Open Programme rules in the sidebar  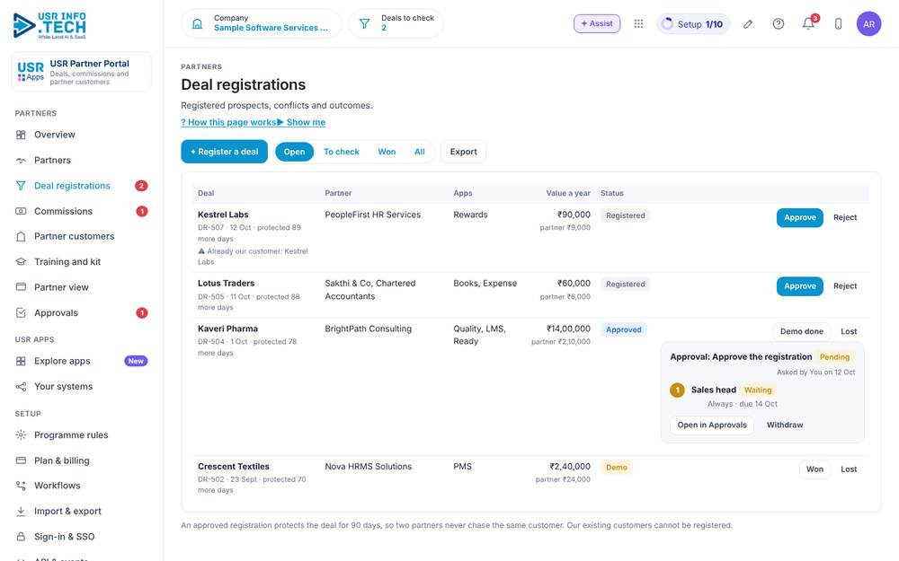click(x=82, y=435)
